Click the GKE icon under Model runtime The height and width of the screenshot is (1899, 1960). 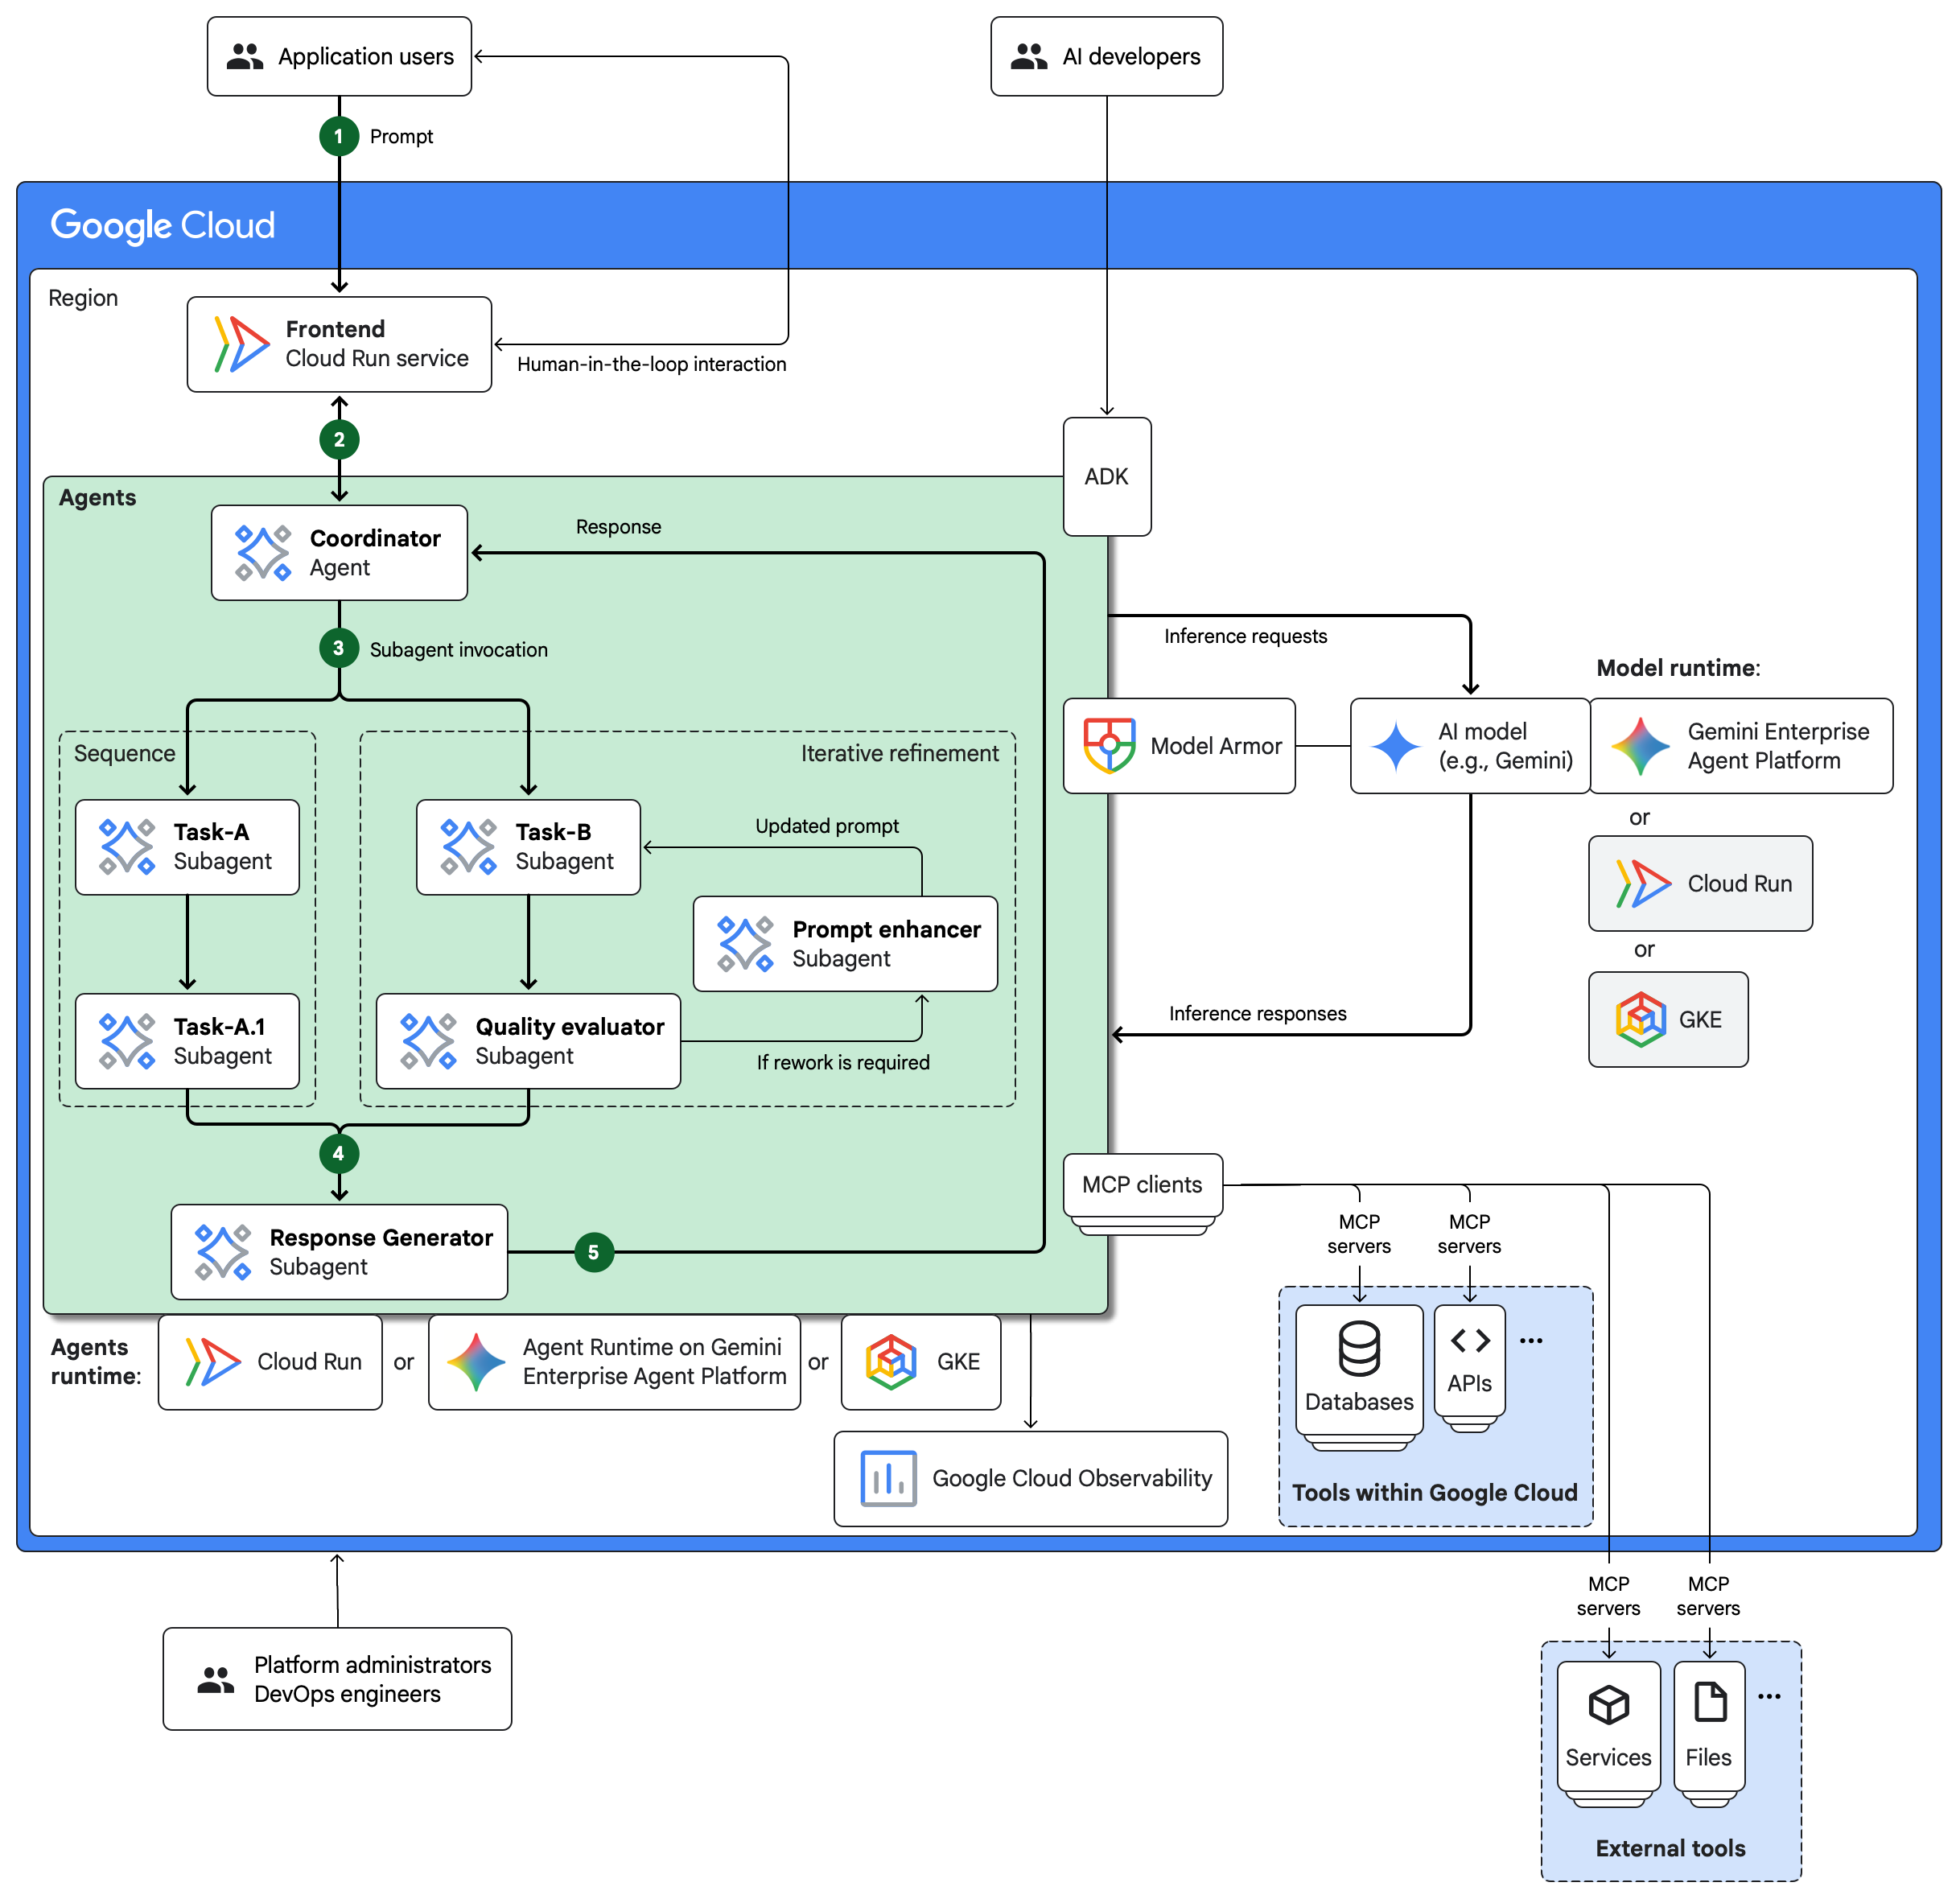[1641, 1020]
